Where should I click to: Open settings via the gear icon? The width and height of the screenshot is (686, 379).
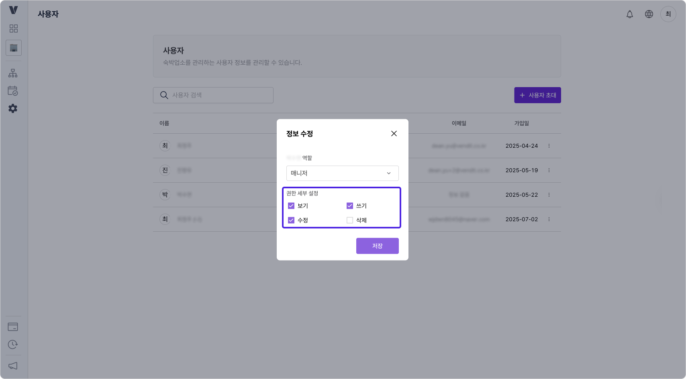click(x=13, y=109)
